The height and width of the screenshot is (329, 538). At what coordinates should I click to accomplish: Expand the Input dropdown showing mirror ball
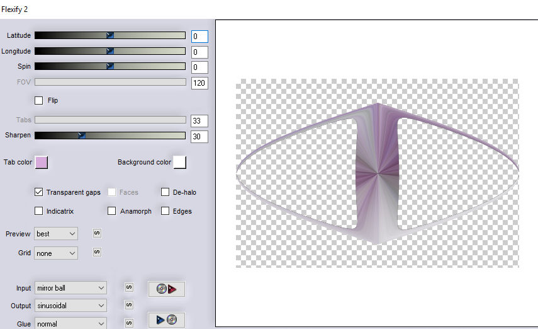70,288
